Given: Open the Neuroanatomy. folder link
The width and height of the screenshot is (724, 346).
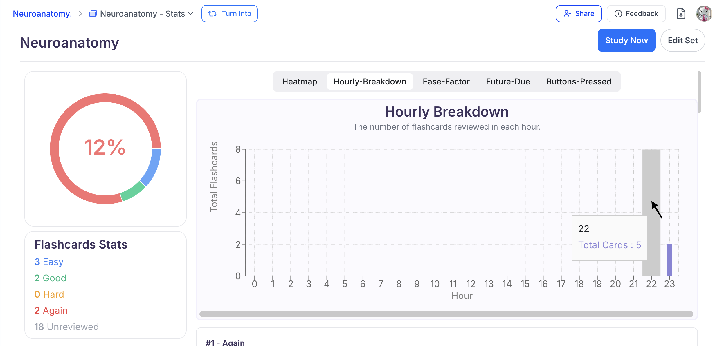Looking at the screenshot, I should (42, 14).
